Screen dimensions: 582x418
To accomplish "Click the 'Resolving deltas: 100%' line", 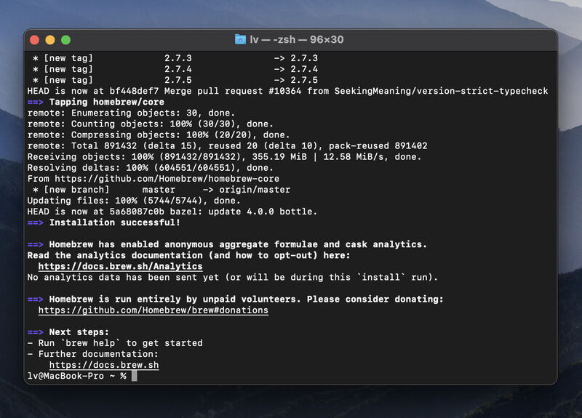I will tap(151, 168).
